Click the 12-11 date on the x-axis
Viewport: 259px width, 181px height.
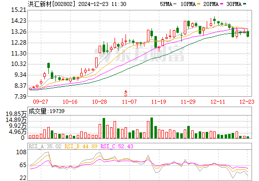[218, 102]
